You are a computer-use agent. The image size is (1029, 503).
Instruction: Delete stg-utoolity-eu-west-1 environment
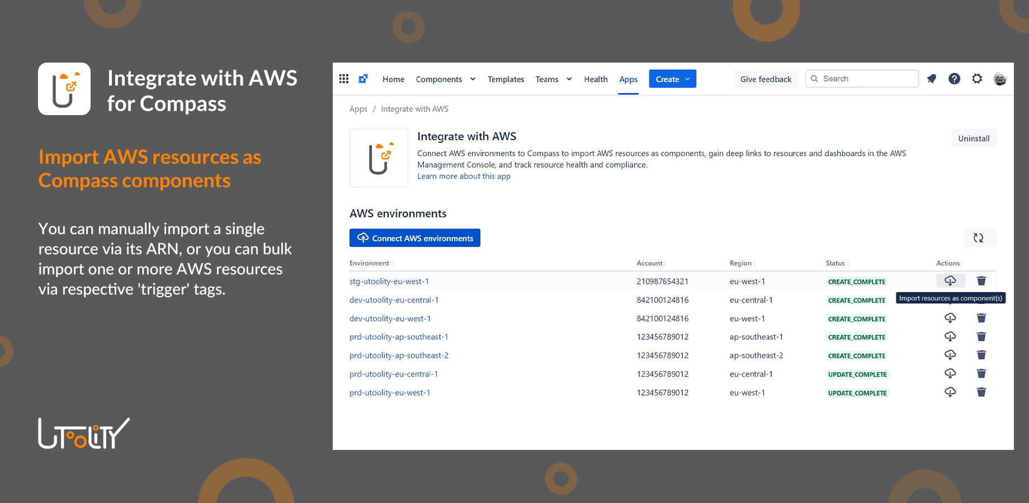click(981, 281)
